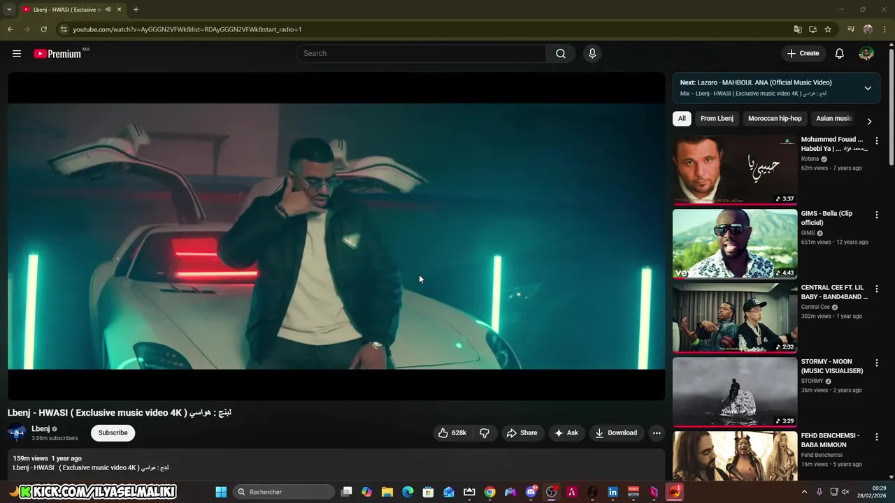Open Google Translate icon in address bar
Screen dimensions: 895x503
pyautogui.click(x=798, y=29)
